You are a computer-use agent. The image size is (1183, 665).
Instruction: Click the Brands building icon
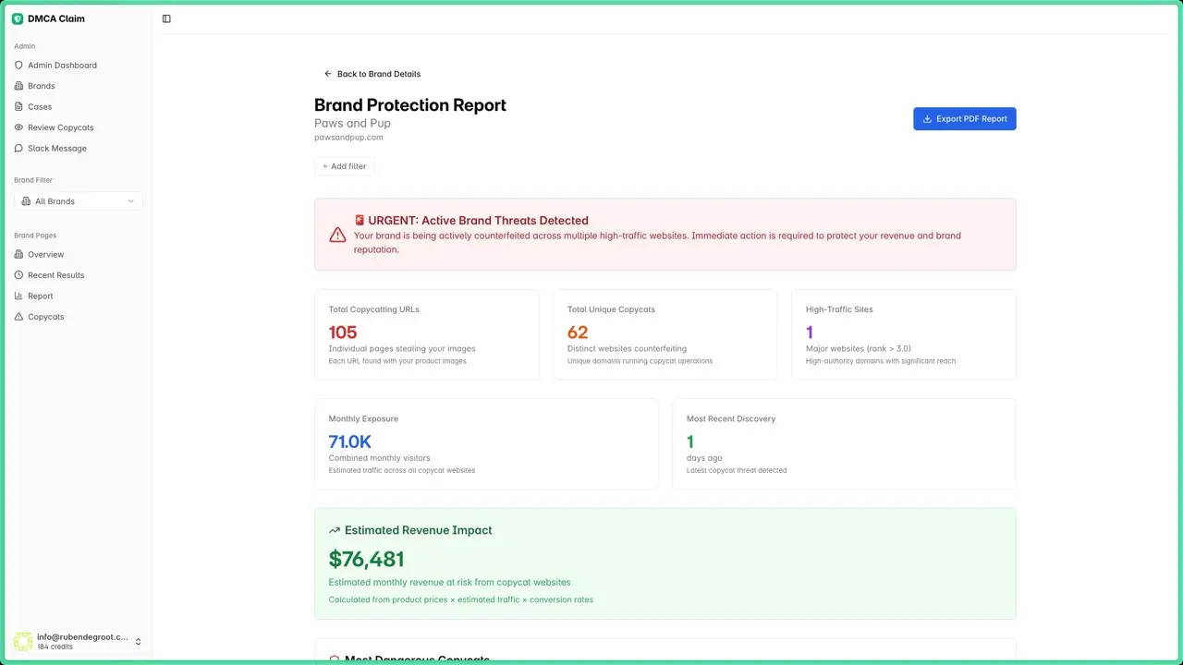18,86
